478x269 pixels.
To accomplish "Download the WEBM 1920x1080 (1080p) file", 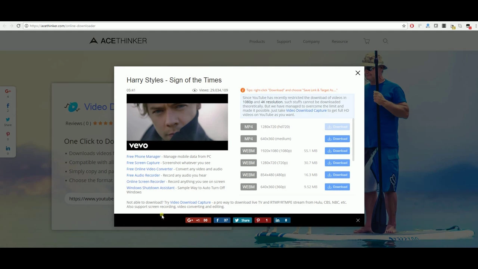I will (337, 151).
